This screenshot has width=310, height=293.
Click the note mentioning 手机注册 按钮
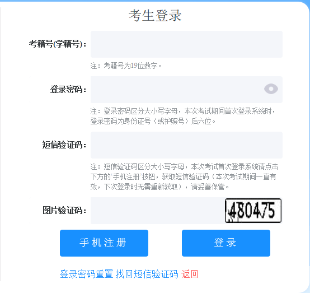pyautogui.click(x=184, y=176)
